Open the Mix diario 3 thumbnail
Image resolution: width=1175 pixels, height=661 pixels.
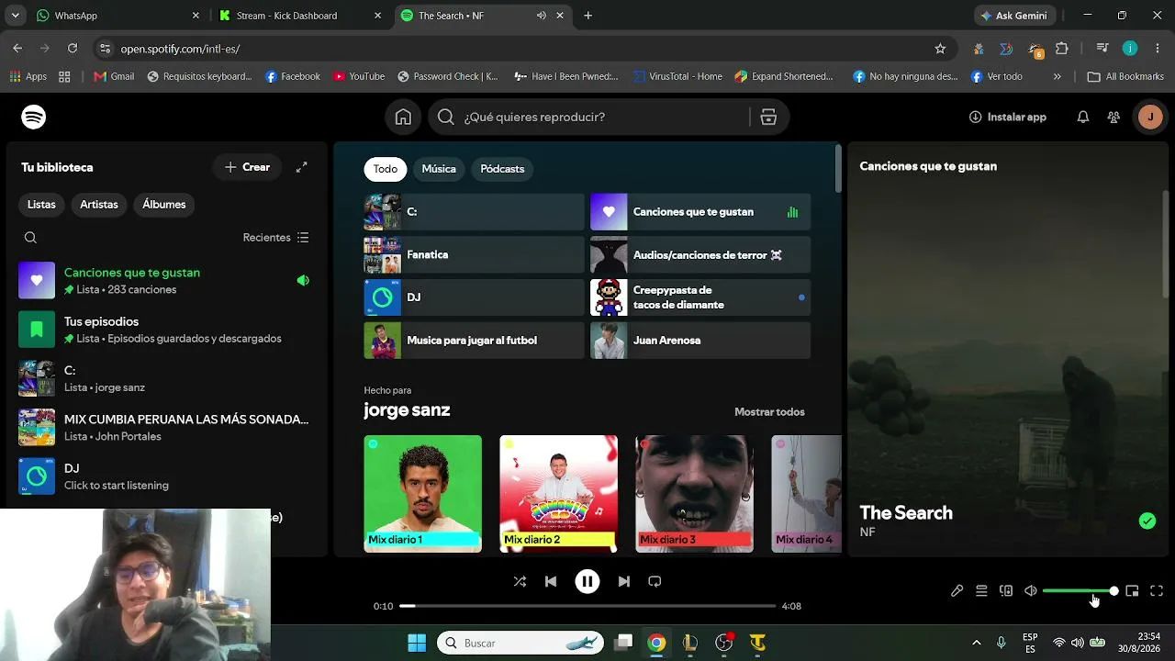coord(694,494)
